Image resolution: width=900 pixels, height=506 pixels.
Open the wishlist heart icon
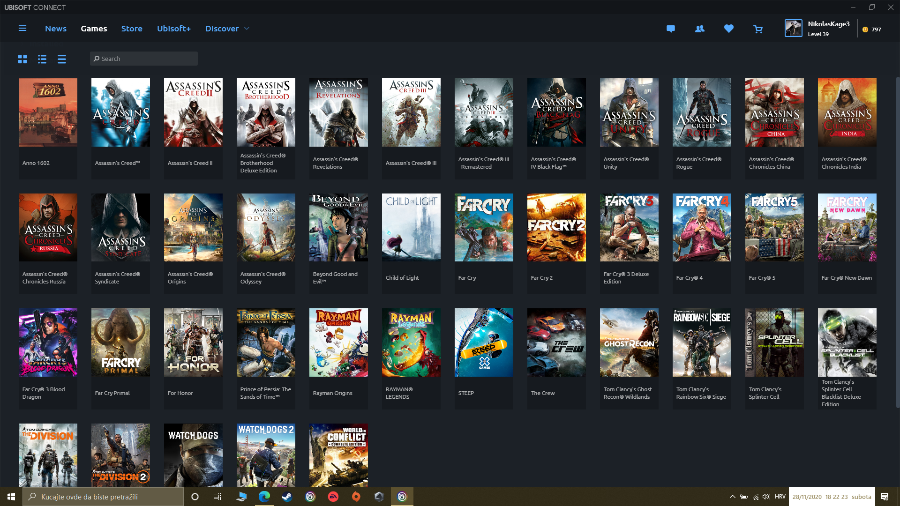click(729, 29)
